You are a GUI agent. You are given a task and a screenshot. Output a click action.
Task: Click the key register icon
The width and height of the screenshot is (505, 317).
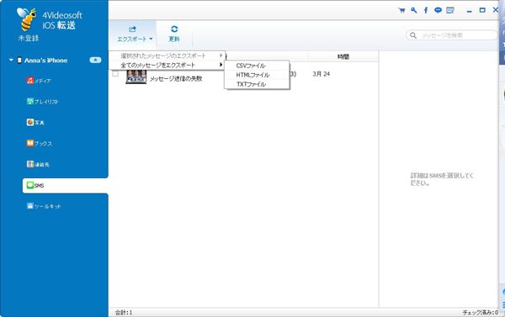(414, 10)
